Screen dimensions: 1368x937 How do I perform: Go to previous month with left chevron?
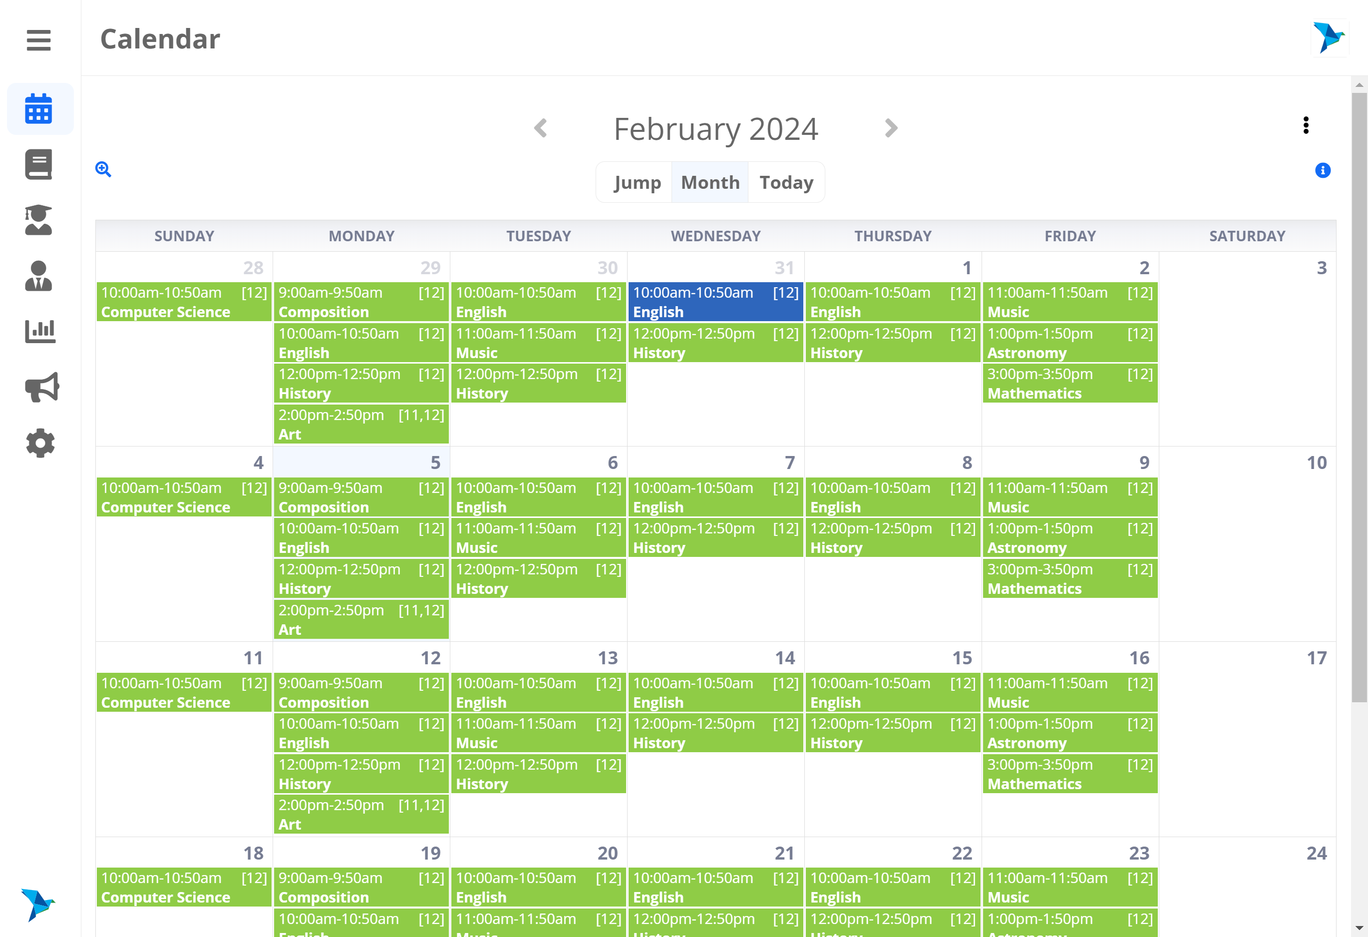coord(540,128)
